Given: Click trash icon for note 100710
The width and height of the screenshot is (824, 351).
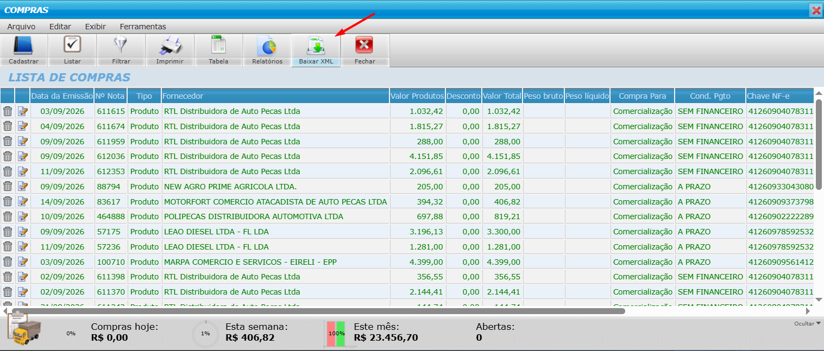Looking at the screenshot, I should click(8, 262).
